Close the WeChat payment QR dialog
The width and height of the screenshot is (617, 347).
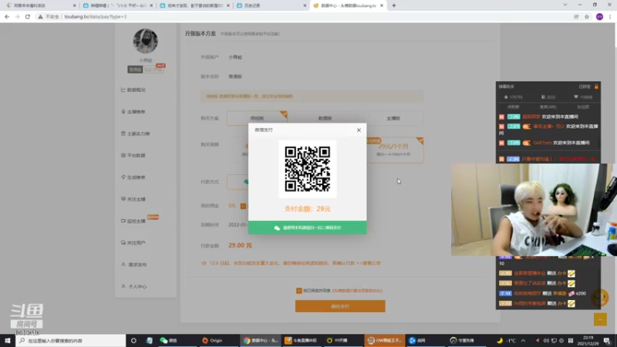click(359, 130)
